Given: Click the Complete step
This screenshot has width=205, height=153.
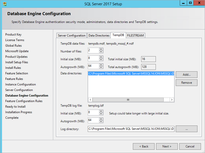Looking at the screenshot, I should pos(12,118).
